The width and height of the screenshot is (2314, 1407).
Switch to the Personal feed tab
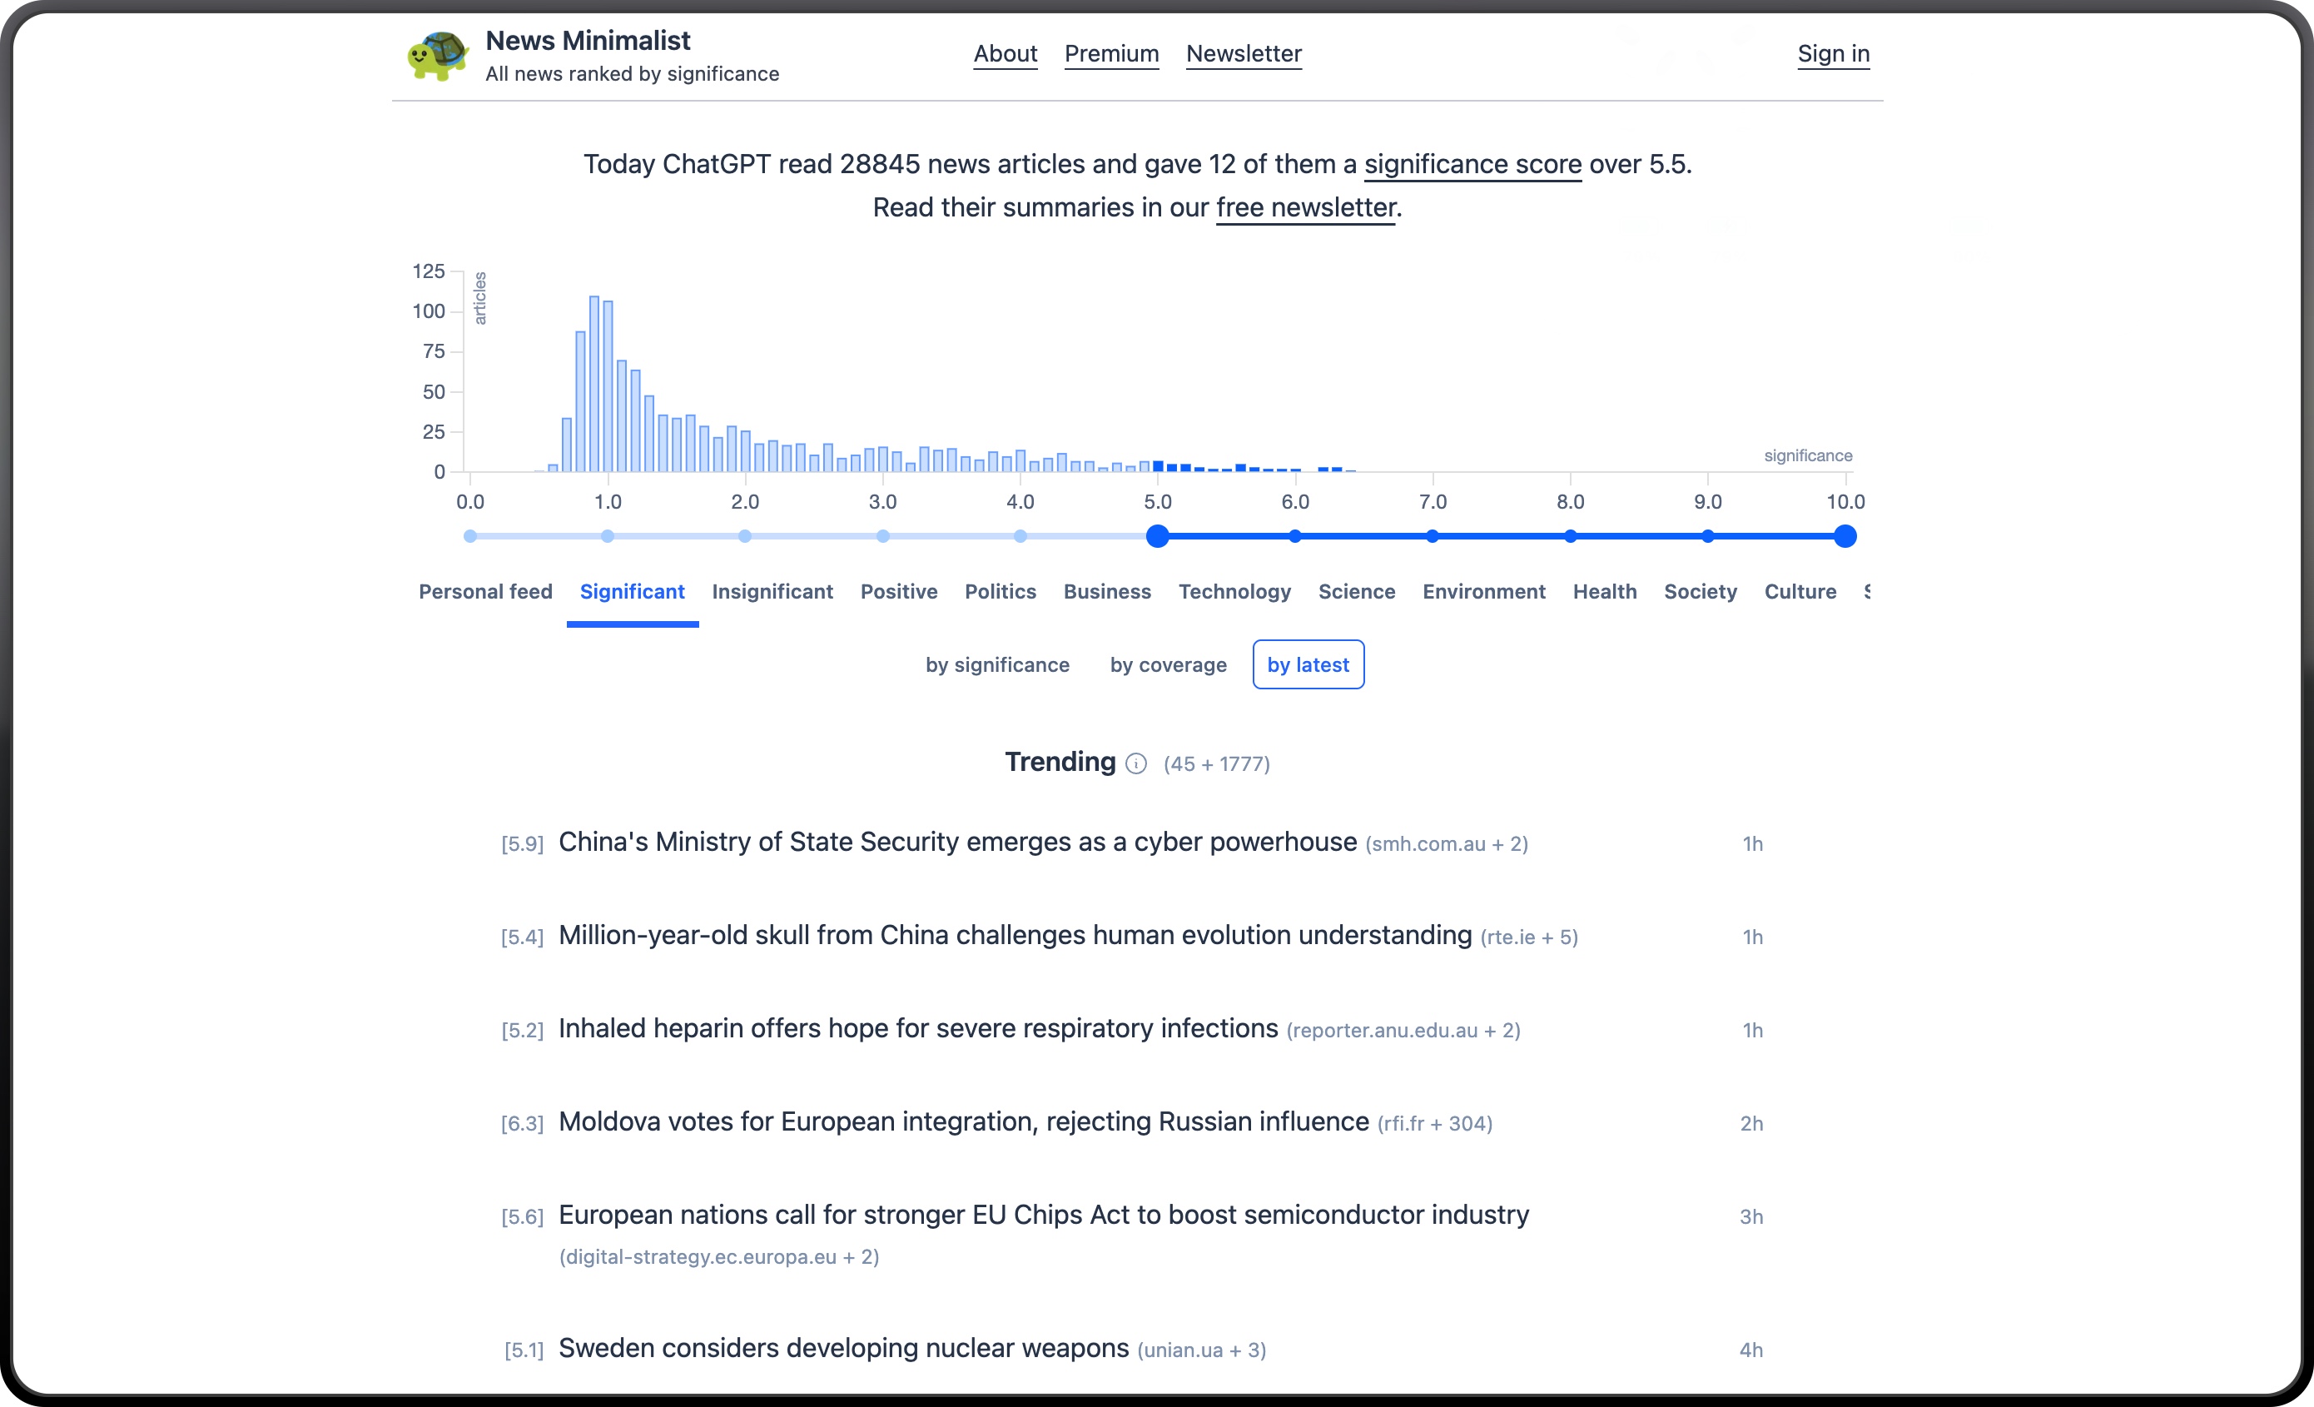(484, 592)
